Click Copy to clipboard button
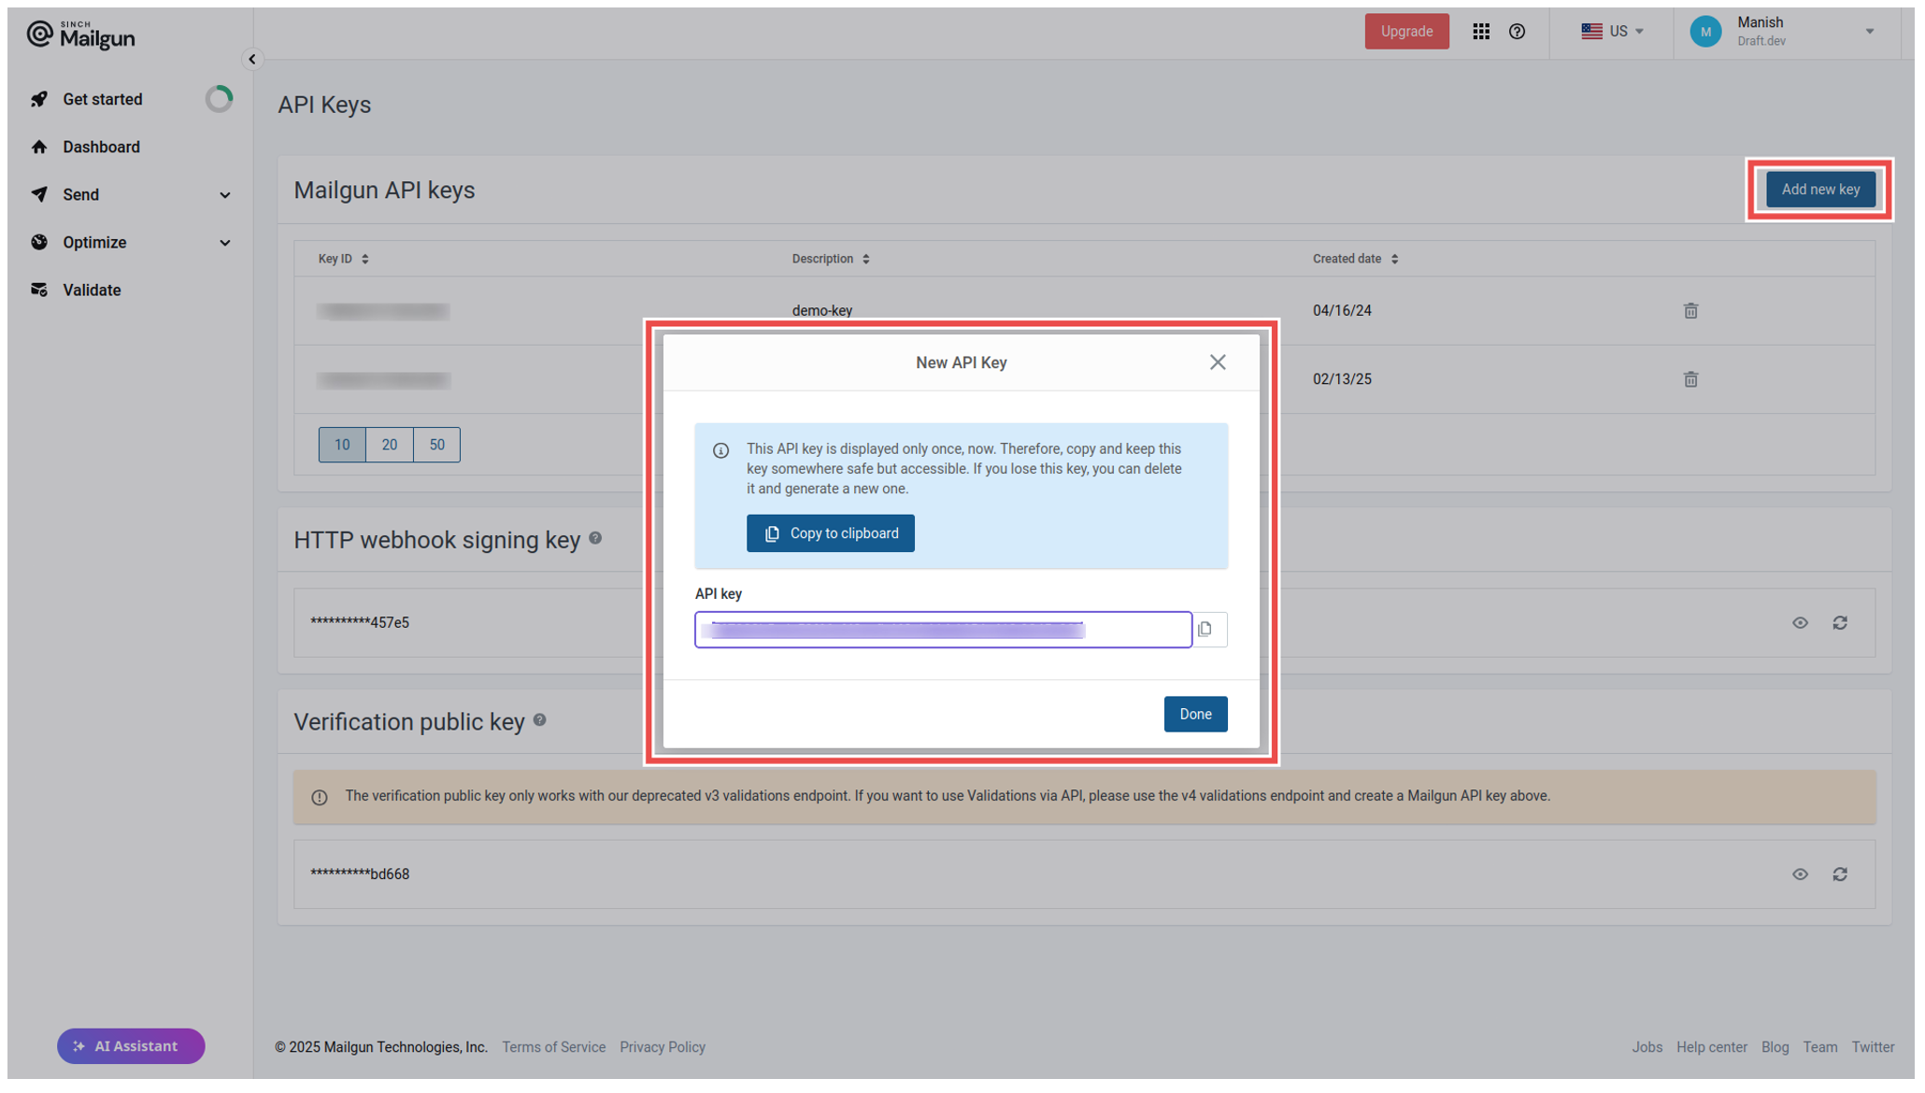Screen dimensions: 1925x1093 coord(830,533)
